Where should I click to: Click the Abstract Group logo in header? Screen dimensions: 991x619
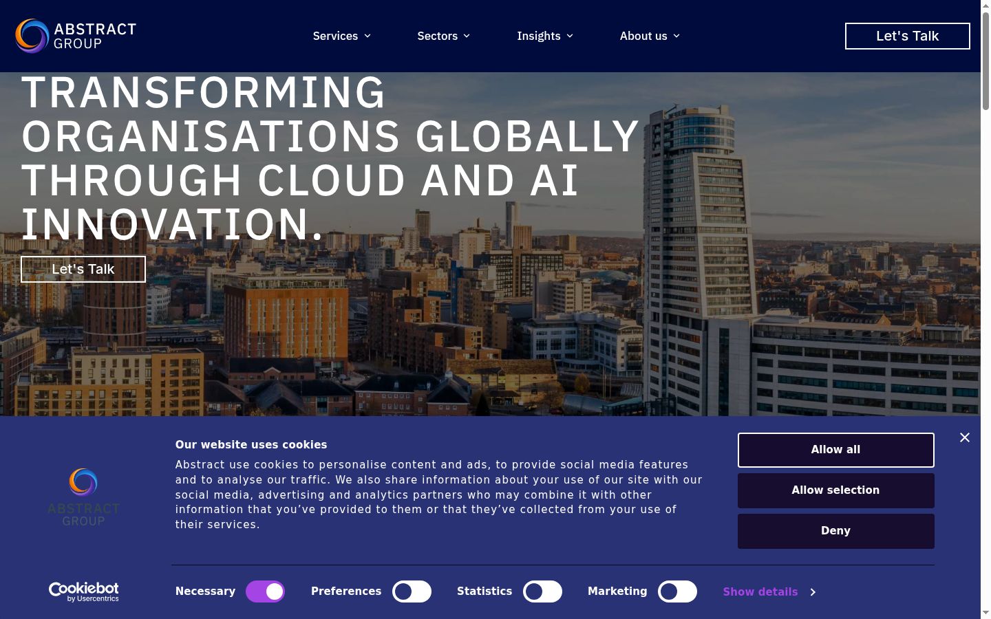[x=76, y=36]
